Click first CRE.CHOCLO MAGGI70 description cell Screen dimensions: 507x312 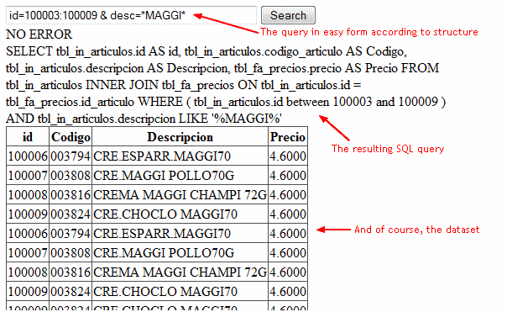(x=180, y=214)
